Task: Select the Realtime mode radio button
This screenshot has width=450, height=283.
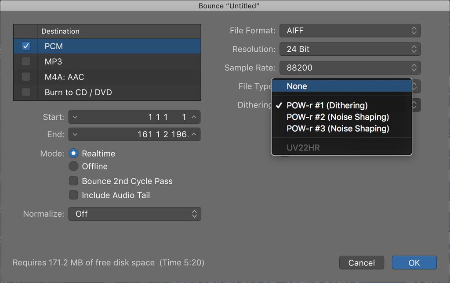Action: (73, 154)
